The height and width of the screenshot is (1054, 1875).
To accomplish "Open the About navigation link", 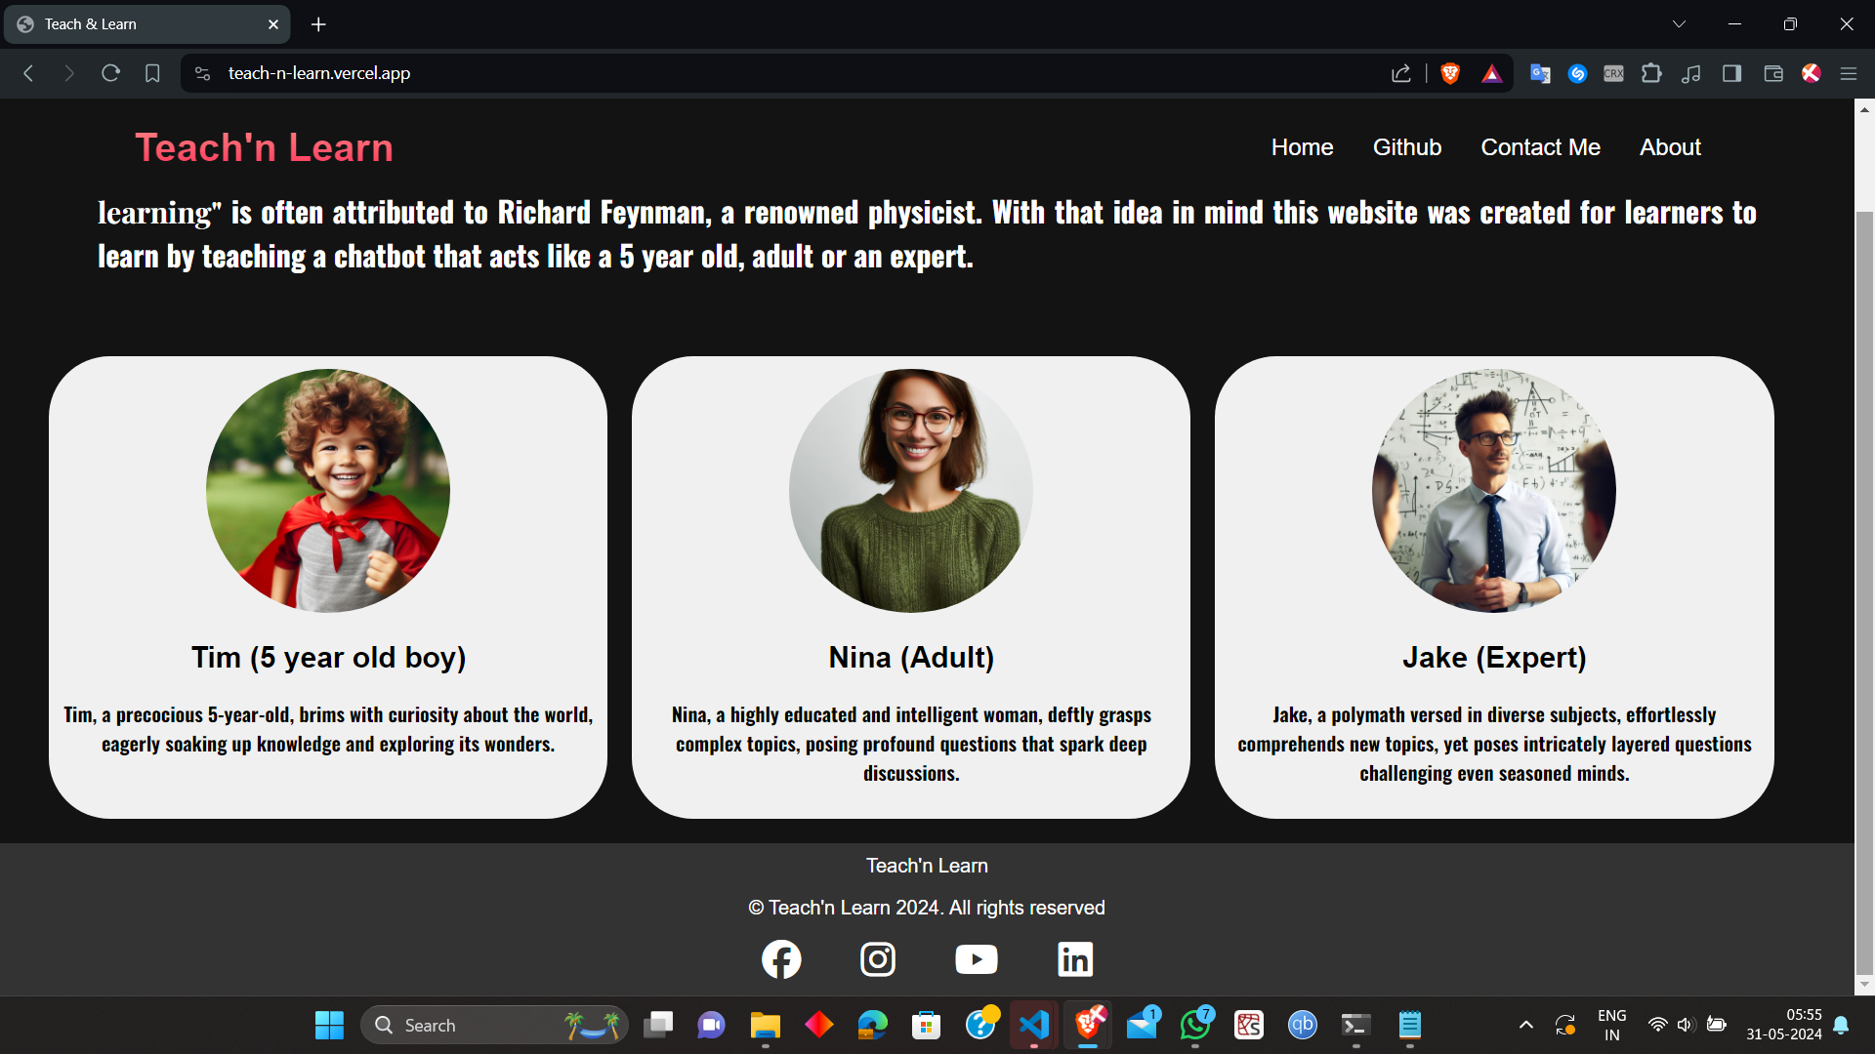I will [x=1670, y=147].
